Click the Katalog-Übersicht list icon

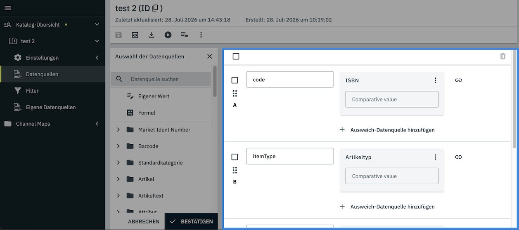point(8,25)
